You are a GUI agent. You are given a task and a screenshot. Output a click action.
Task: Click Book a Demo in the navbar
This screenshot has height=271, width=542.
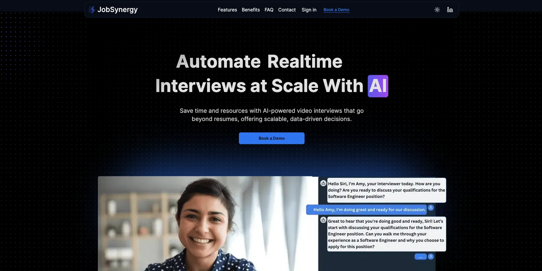336,10
